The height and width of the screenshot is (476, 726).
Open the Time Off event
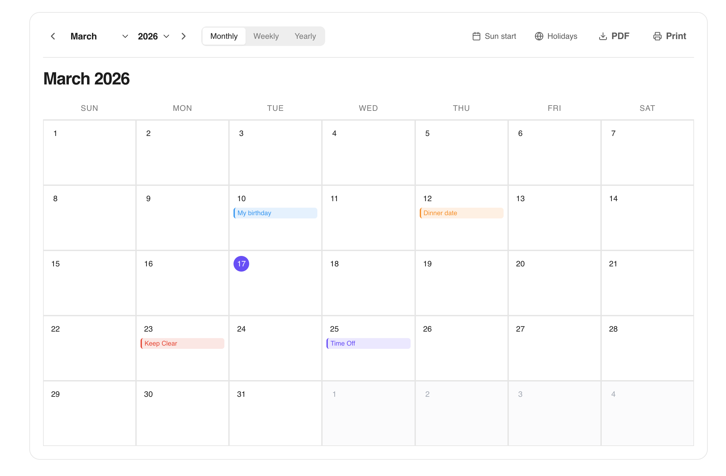(x=368, y=343)
